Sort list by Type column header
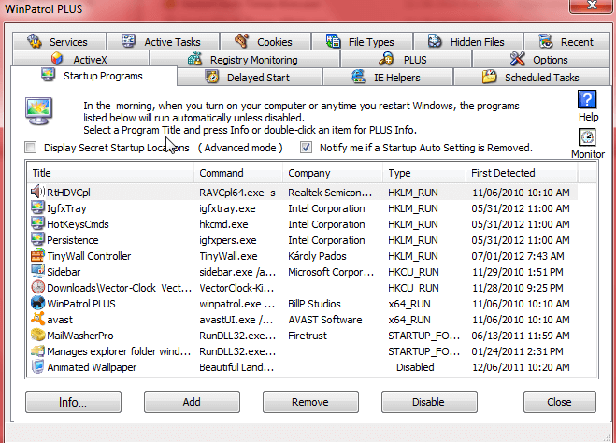Image resolution: width=616 pixels, height=443 pixels. coord(424,173)
